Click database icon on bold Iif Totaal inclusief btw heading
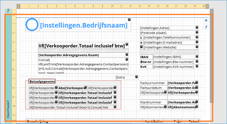 [127, 45]
